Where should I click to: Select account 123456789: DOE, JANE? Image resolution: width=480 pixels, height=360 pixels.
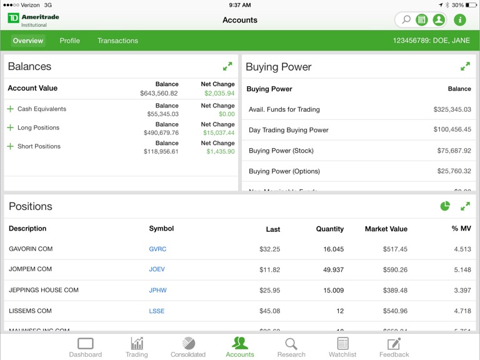[431, 41]
